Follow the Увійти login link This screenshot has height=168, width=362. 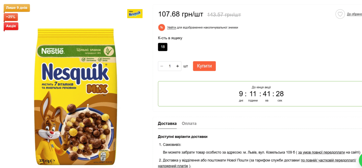click(171, 28)
